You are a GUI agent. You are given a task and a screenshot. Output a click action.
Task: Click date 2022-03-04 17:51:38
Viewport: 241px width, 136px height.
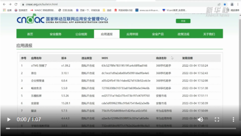click(x=195, y=88)
